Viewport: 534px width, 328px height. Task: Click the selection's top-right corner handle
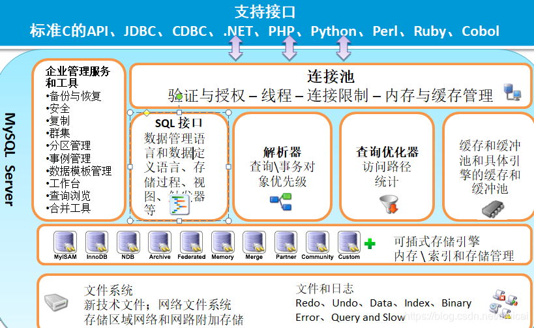click(x=228, y=112)
